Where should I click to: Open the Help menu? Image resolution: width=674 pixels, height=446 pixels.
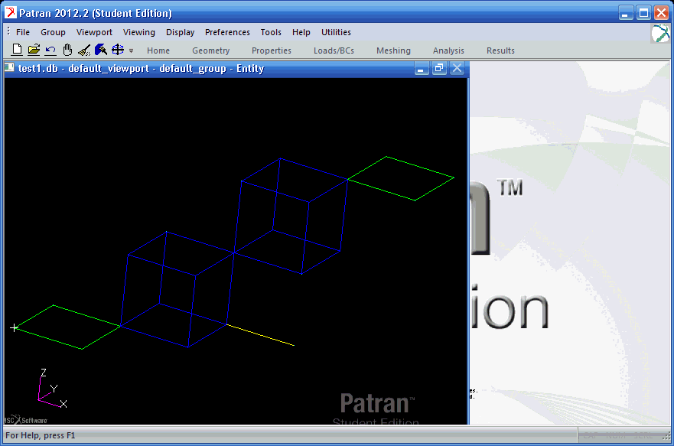[301, 32]
